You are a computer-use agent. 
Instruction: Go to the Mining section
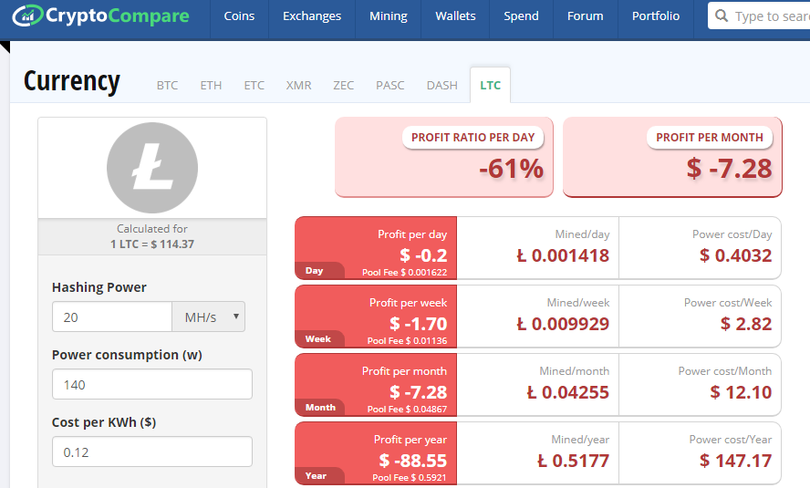[389, 16]
